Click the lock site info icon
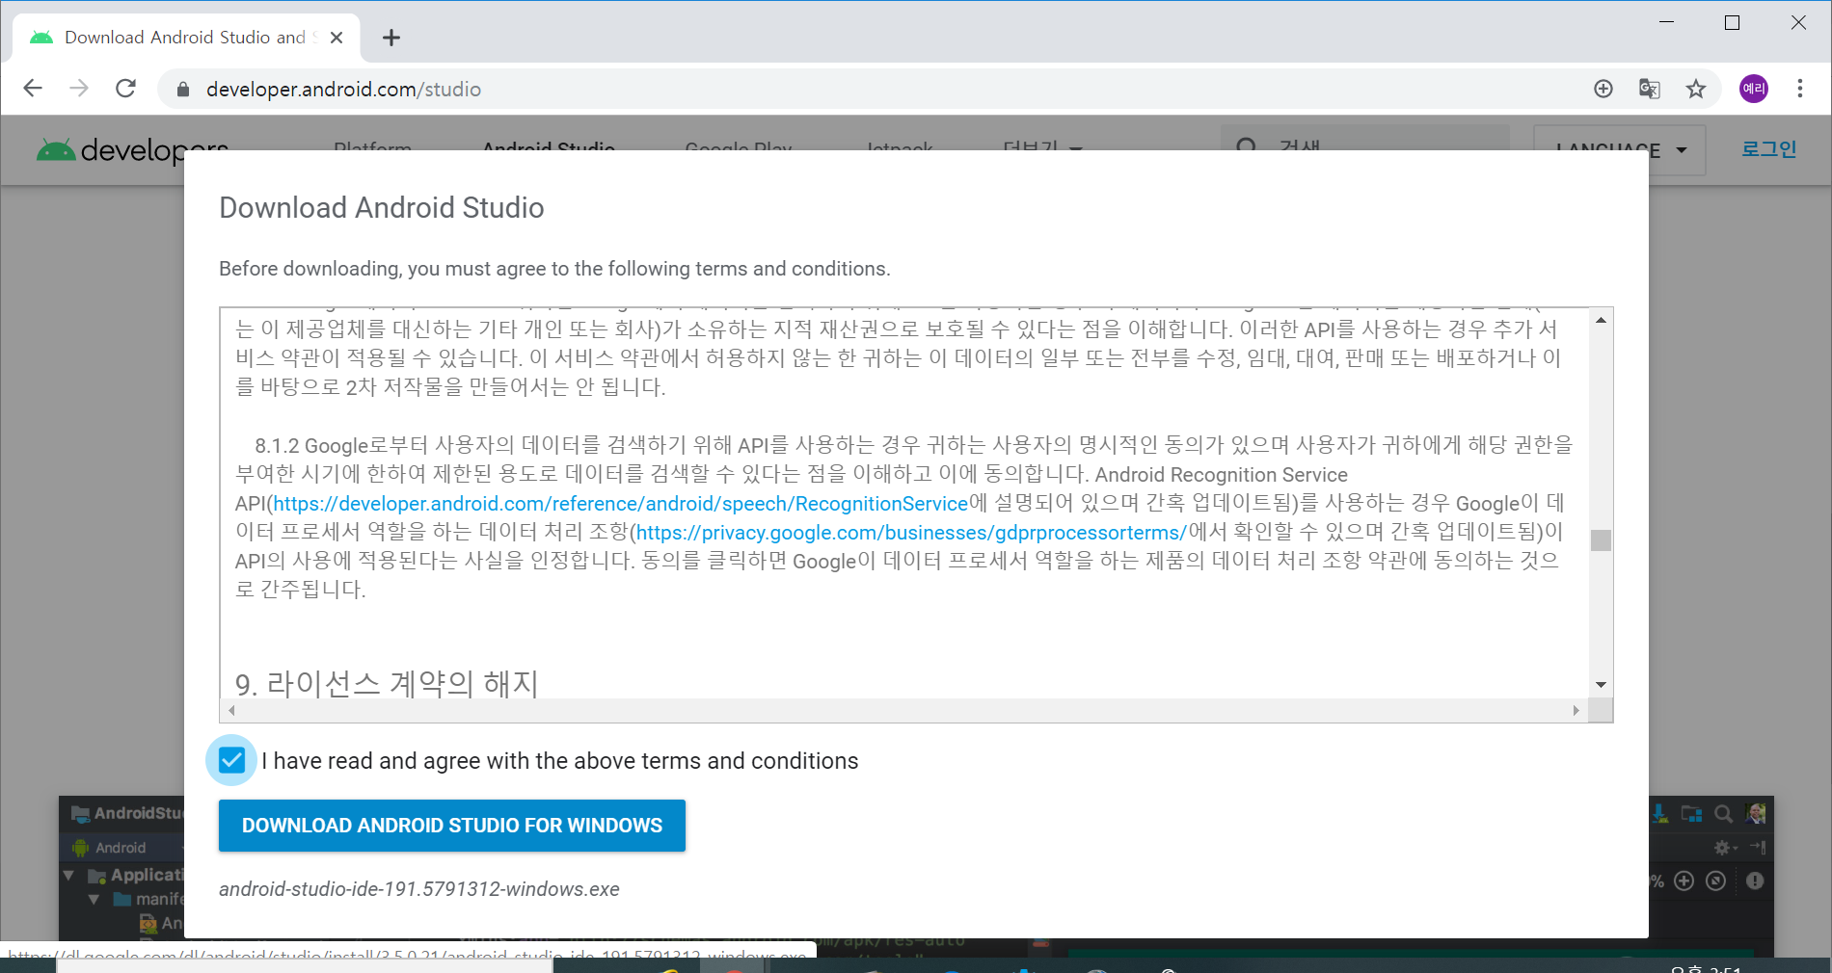The height and width of the screenshot is (973, 1832). tap(183, 90)
